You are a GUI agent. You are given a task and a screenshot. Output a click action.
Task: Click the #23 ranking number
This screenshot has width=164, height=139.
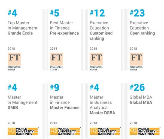point(137,13)
